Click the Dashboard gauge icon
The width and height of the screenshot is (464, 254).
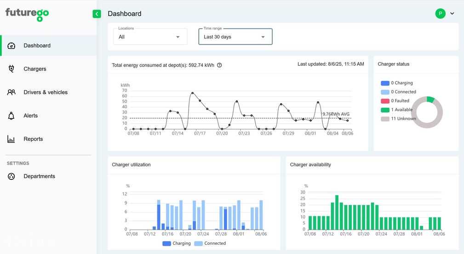tap(11, 46)
